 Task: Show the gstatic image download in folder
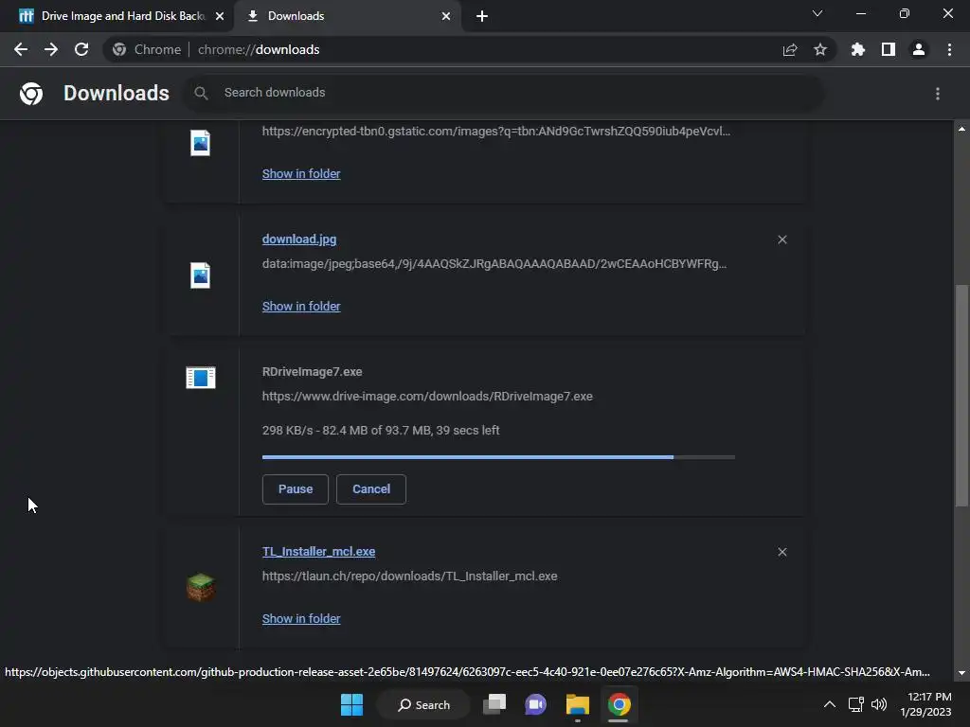click(301, 174)
